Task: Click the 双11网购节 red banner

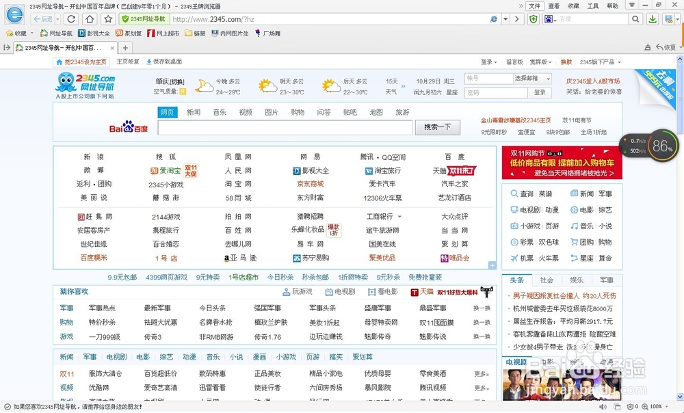Action: pos(562,163)
